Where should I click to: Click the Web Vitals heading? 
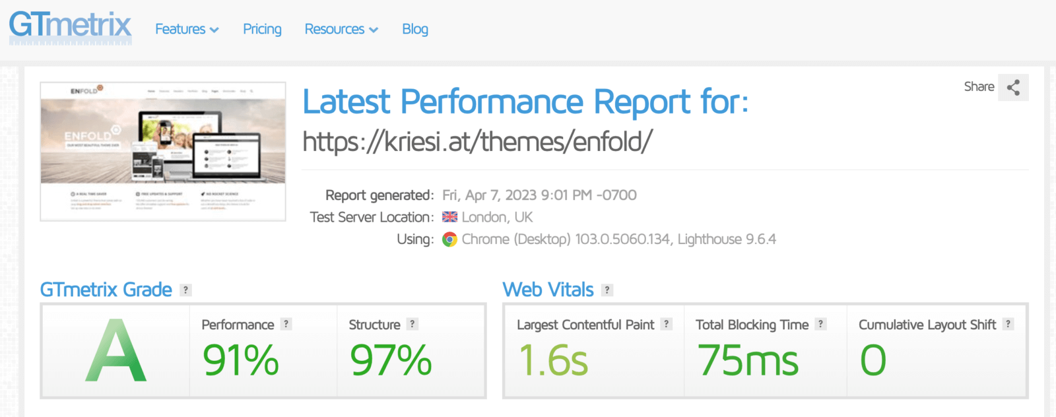(548, 290)
